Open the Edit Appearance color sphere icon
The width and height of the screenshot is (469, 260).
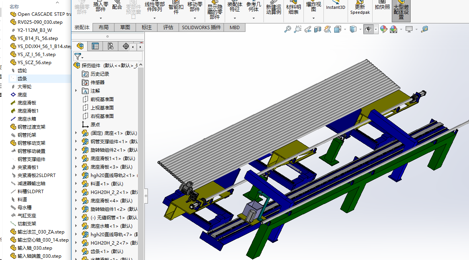click(383, 29)
